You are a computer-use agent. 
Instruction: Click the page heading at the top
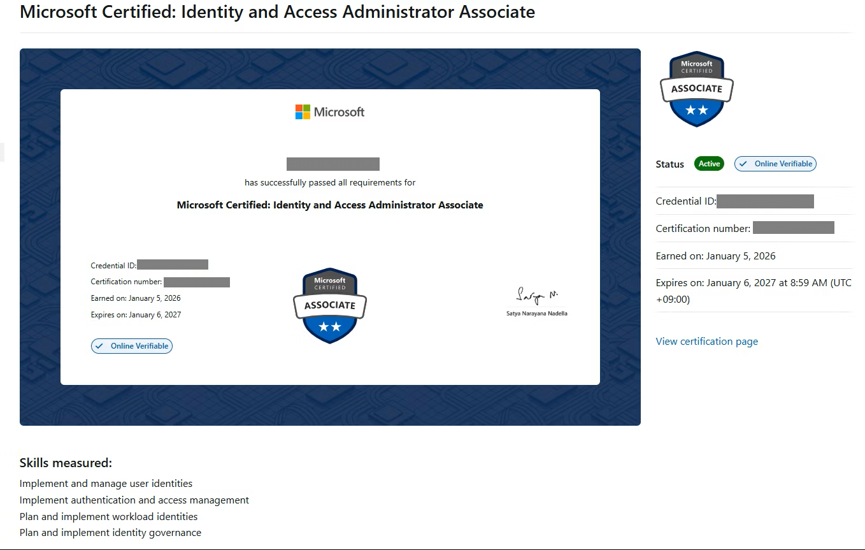point(277,12)
